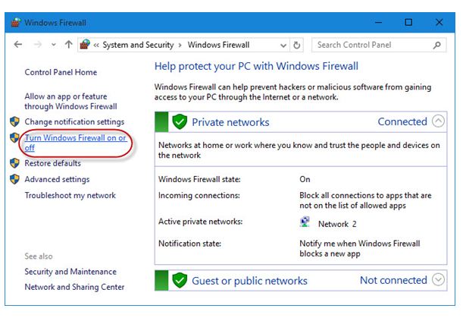Collapse the Private networks section

pyautogui.click(x=438, y=121)
